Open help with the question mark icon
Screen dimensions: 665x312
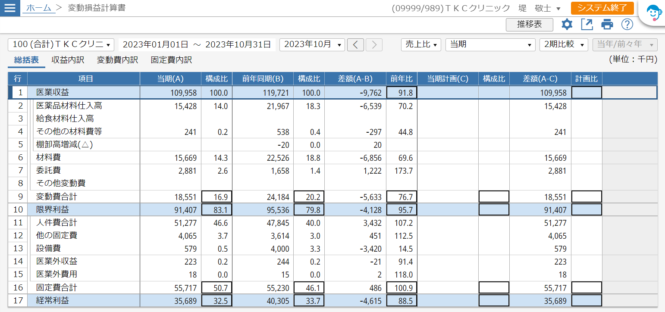coord(627,25)
